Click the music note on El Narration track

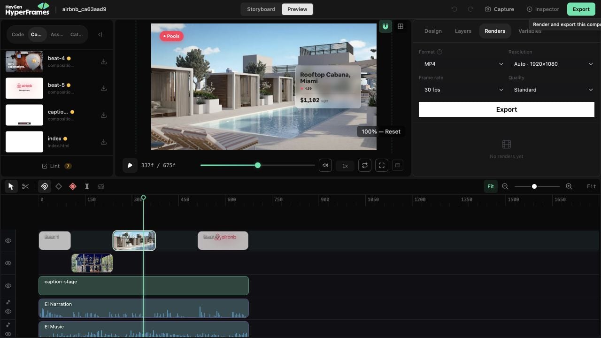[8, 302]
